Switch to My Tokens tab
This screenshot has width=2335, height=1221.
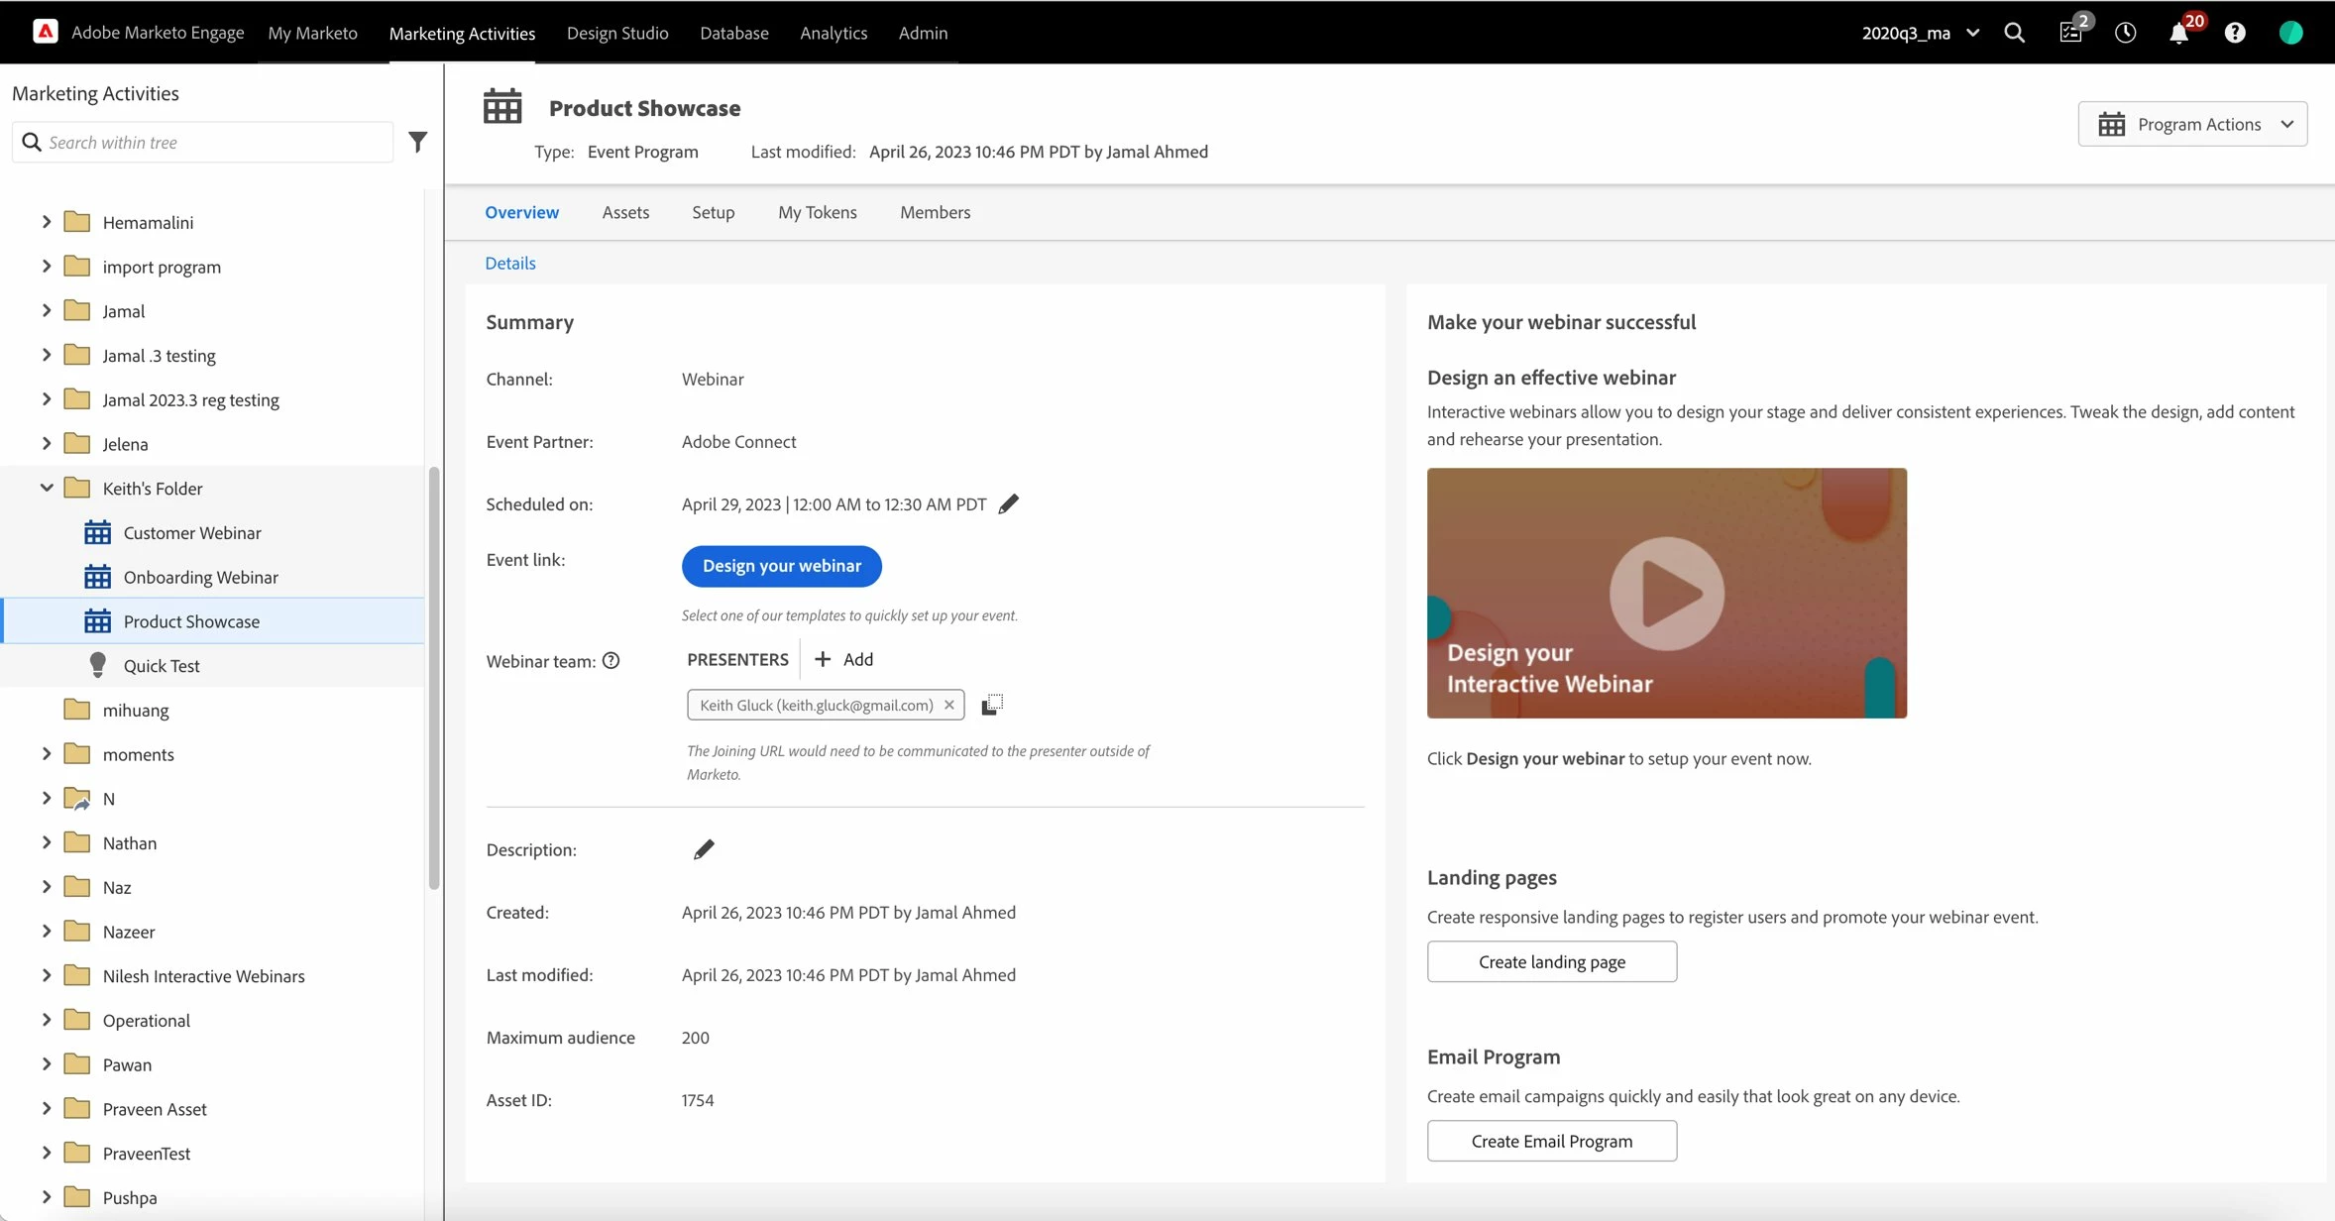817,212
